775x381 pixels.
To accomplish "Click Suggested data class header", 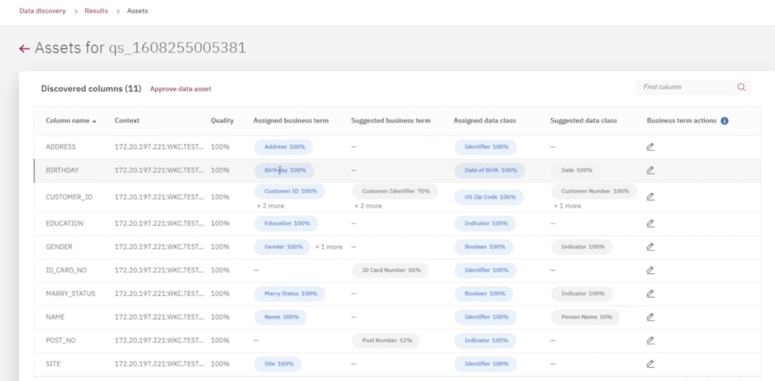I will [583, 121].
